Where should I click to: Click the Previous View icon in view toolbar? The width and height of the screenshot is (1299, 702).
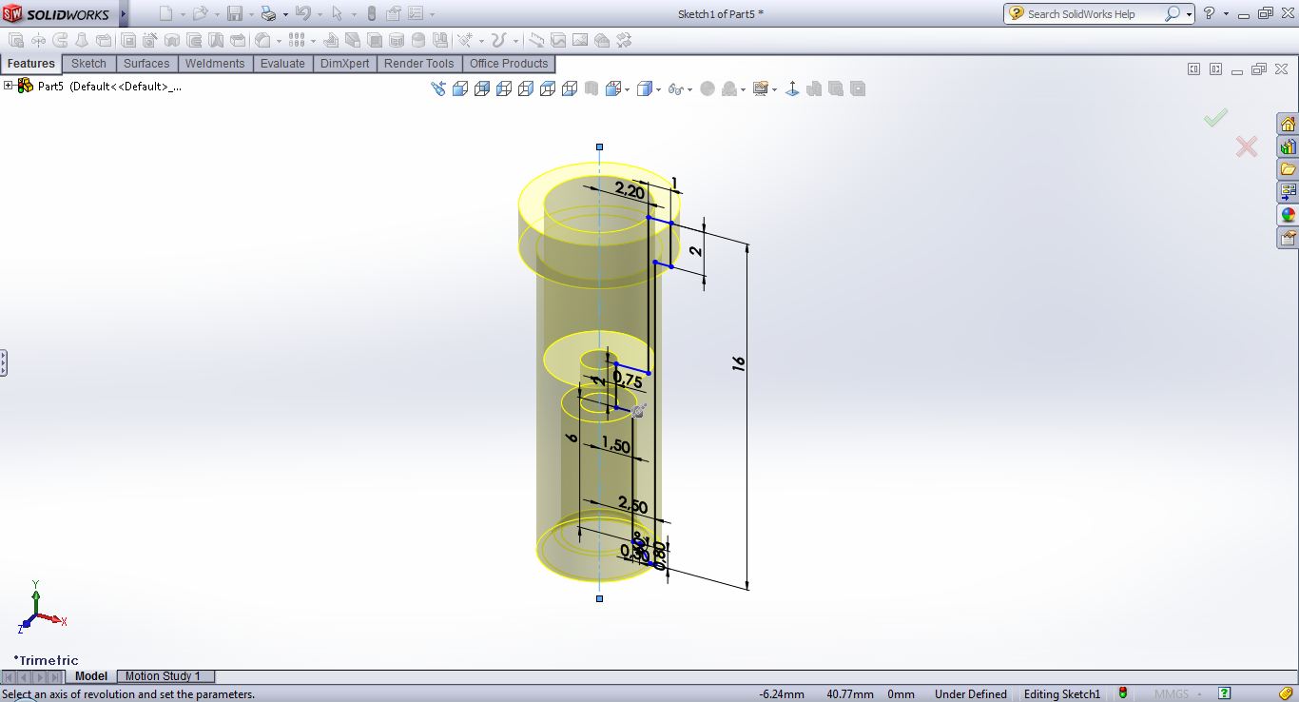pos(437,88)
